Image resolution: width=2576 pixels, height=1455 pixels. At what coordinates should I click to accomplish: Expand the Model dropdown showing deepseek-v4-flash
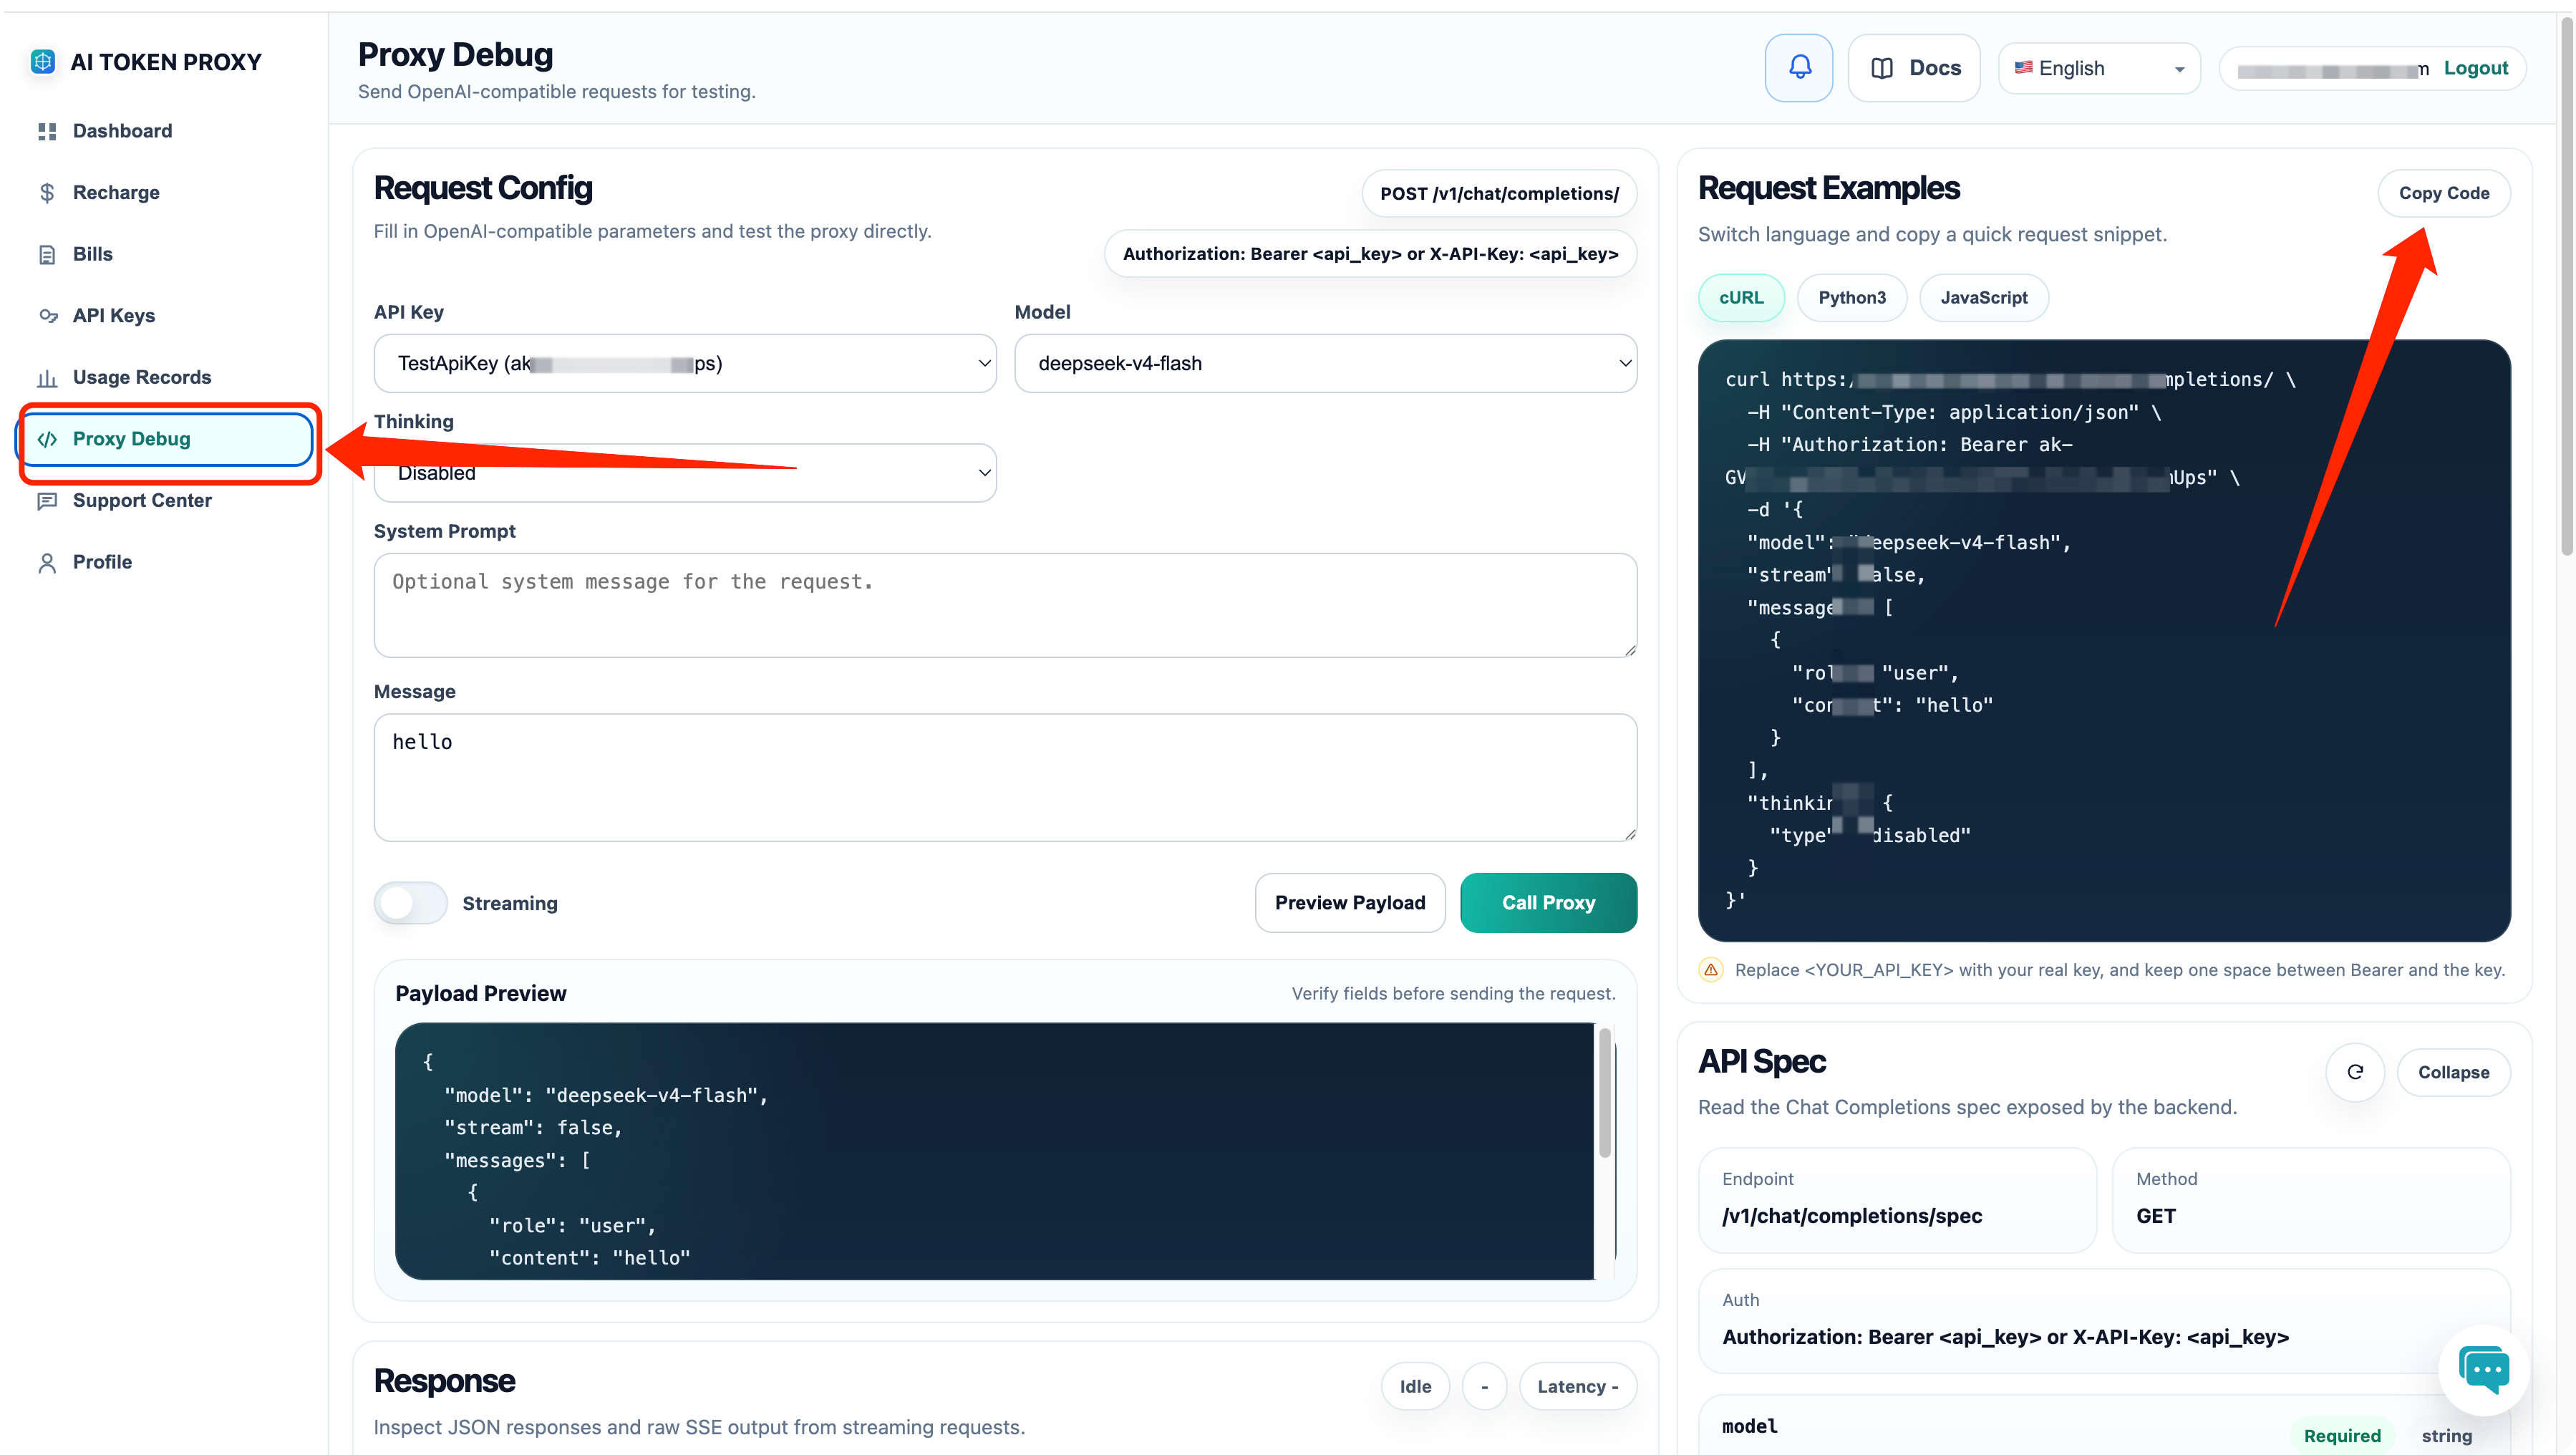click(1325, 363)
